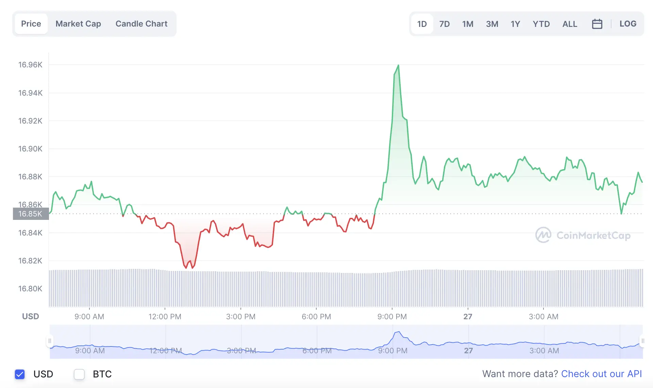Disable the USD currency checkbox
653x388 pixels.
20,374
